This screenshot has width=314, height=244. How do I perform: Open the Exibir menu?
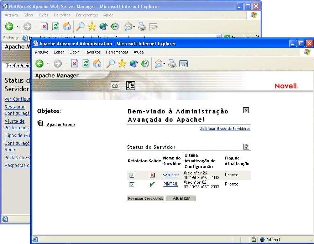74,52
